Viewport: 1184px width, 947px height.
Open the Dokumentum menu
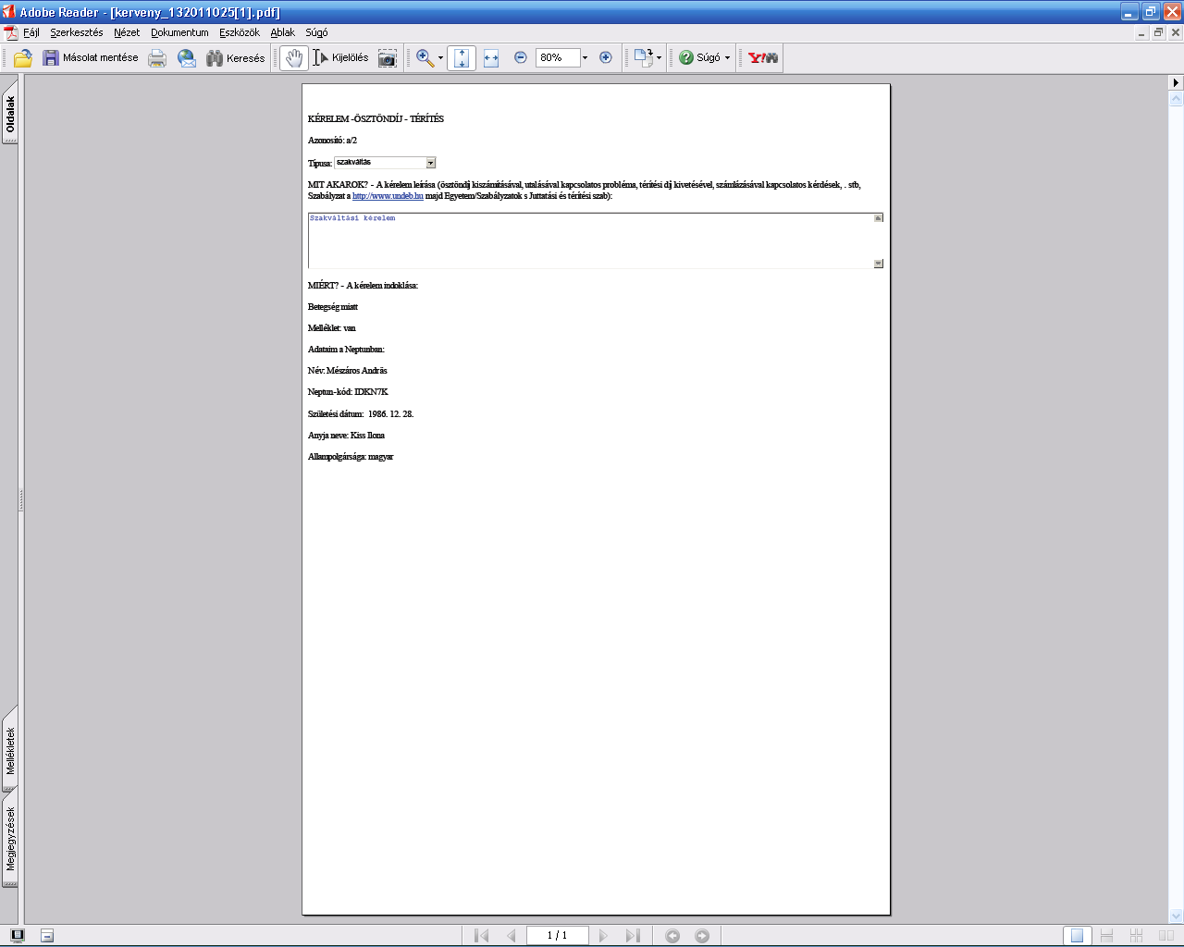coord(179,32)
